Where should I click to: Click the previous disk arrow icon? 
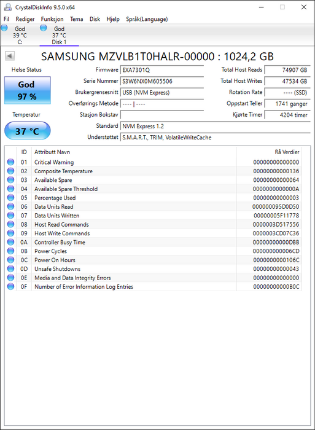point(10,57)
